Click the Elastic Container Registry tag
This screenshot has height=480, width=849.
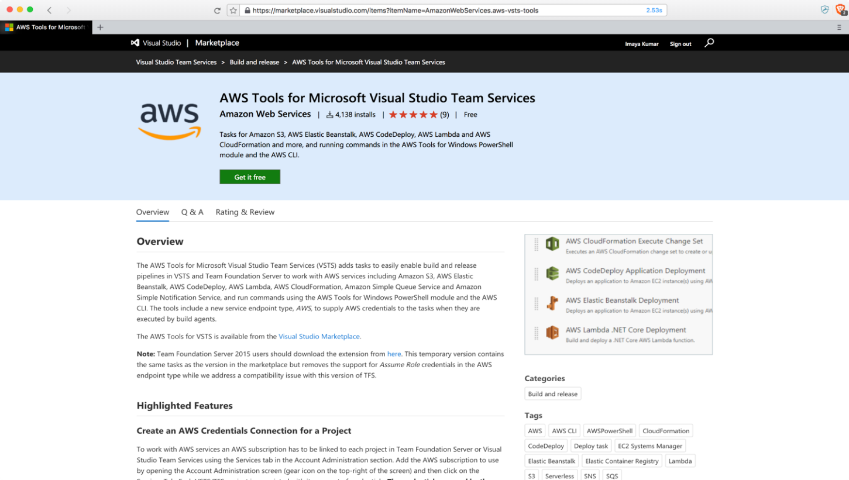(622, 461)
